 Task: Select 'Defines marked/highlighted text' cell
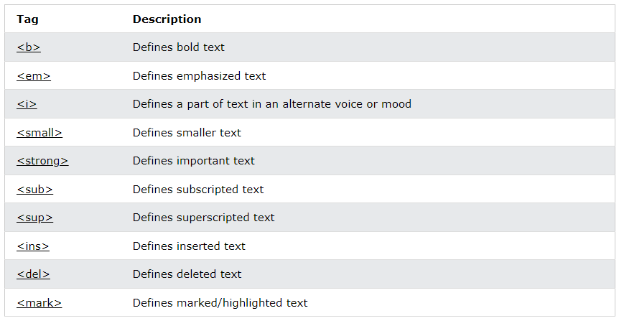(x=220, y=303)
